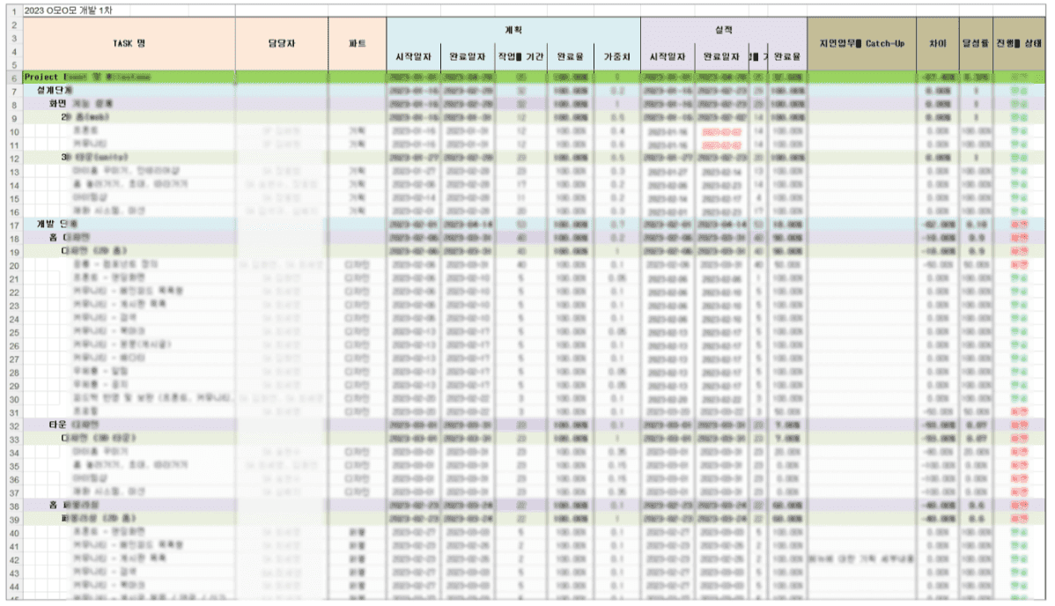1055x606 pixels.
Task: Click the '계획' merged group header
Action: point(513,30)
